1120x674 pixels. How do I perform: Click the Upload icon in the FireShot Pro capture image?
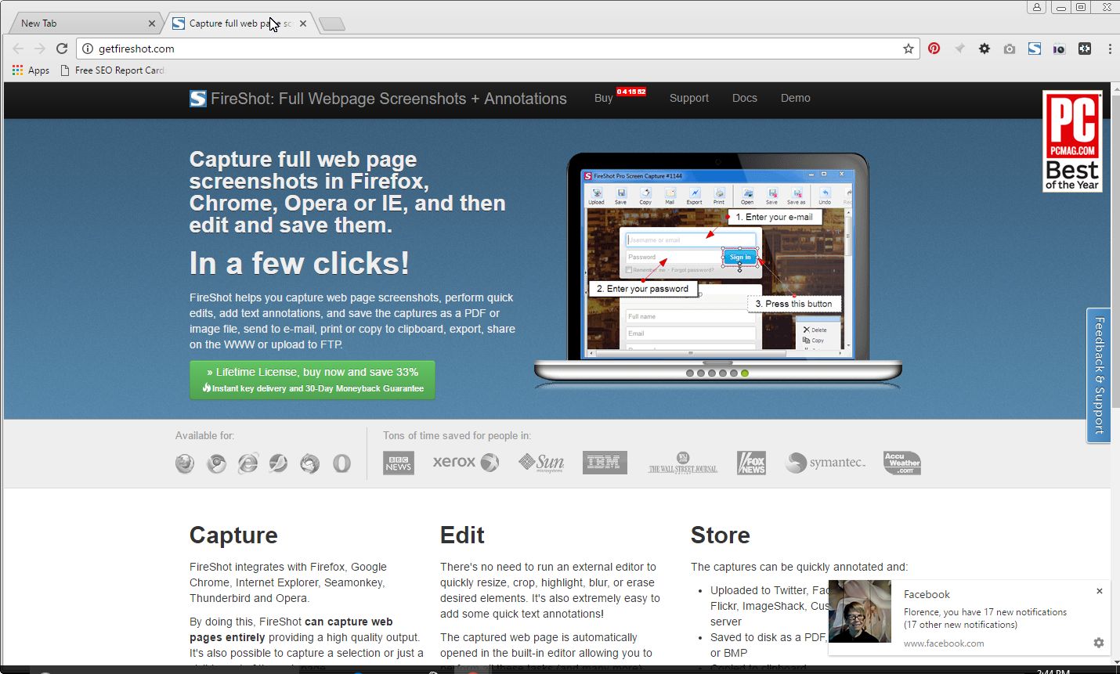[596, 196]
